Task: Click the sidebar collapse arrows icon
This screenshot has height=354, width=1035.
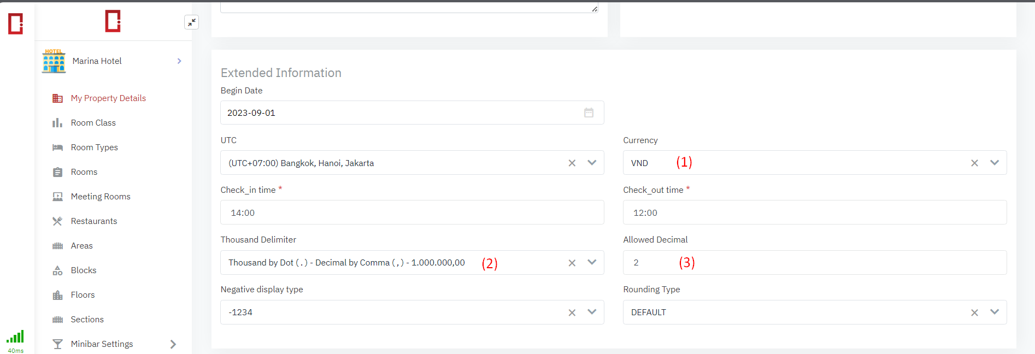Action: pos(191,22)
